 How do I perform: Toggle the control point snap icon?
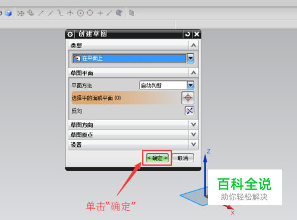[60, 13]
